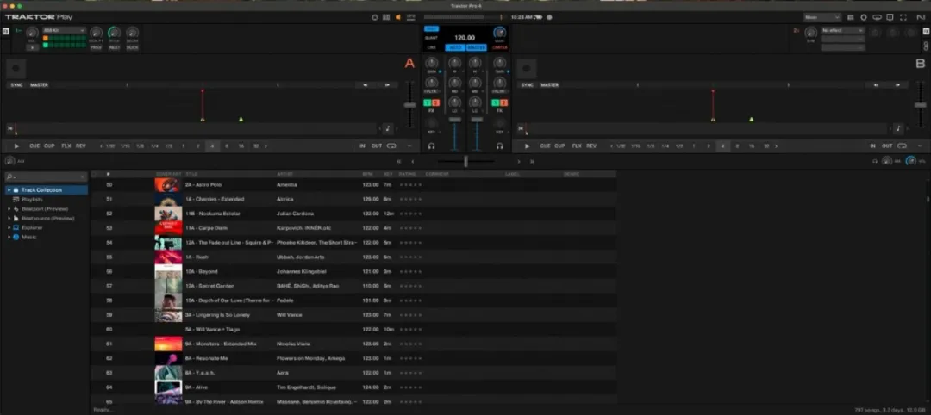Nudge Deck A tempo bend backward
Screen dimensions: 931x415
[366, 84]
